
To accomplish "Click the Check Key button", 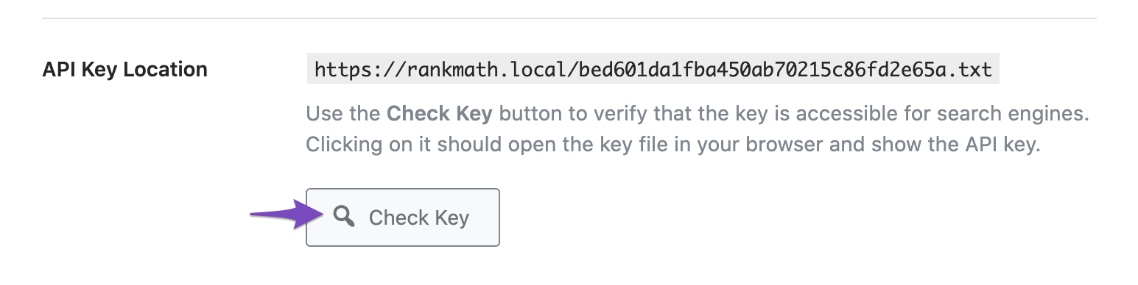I will pos(403,217).
